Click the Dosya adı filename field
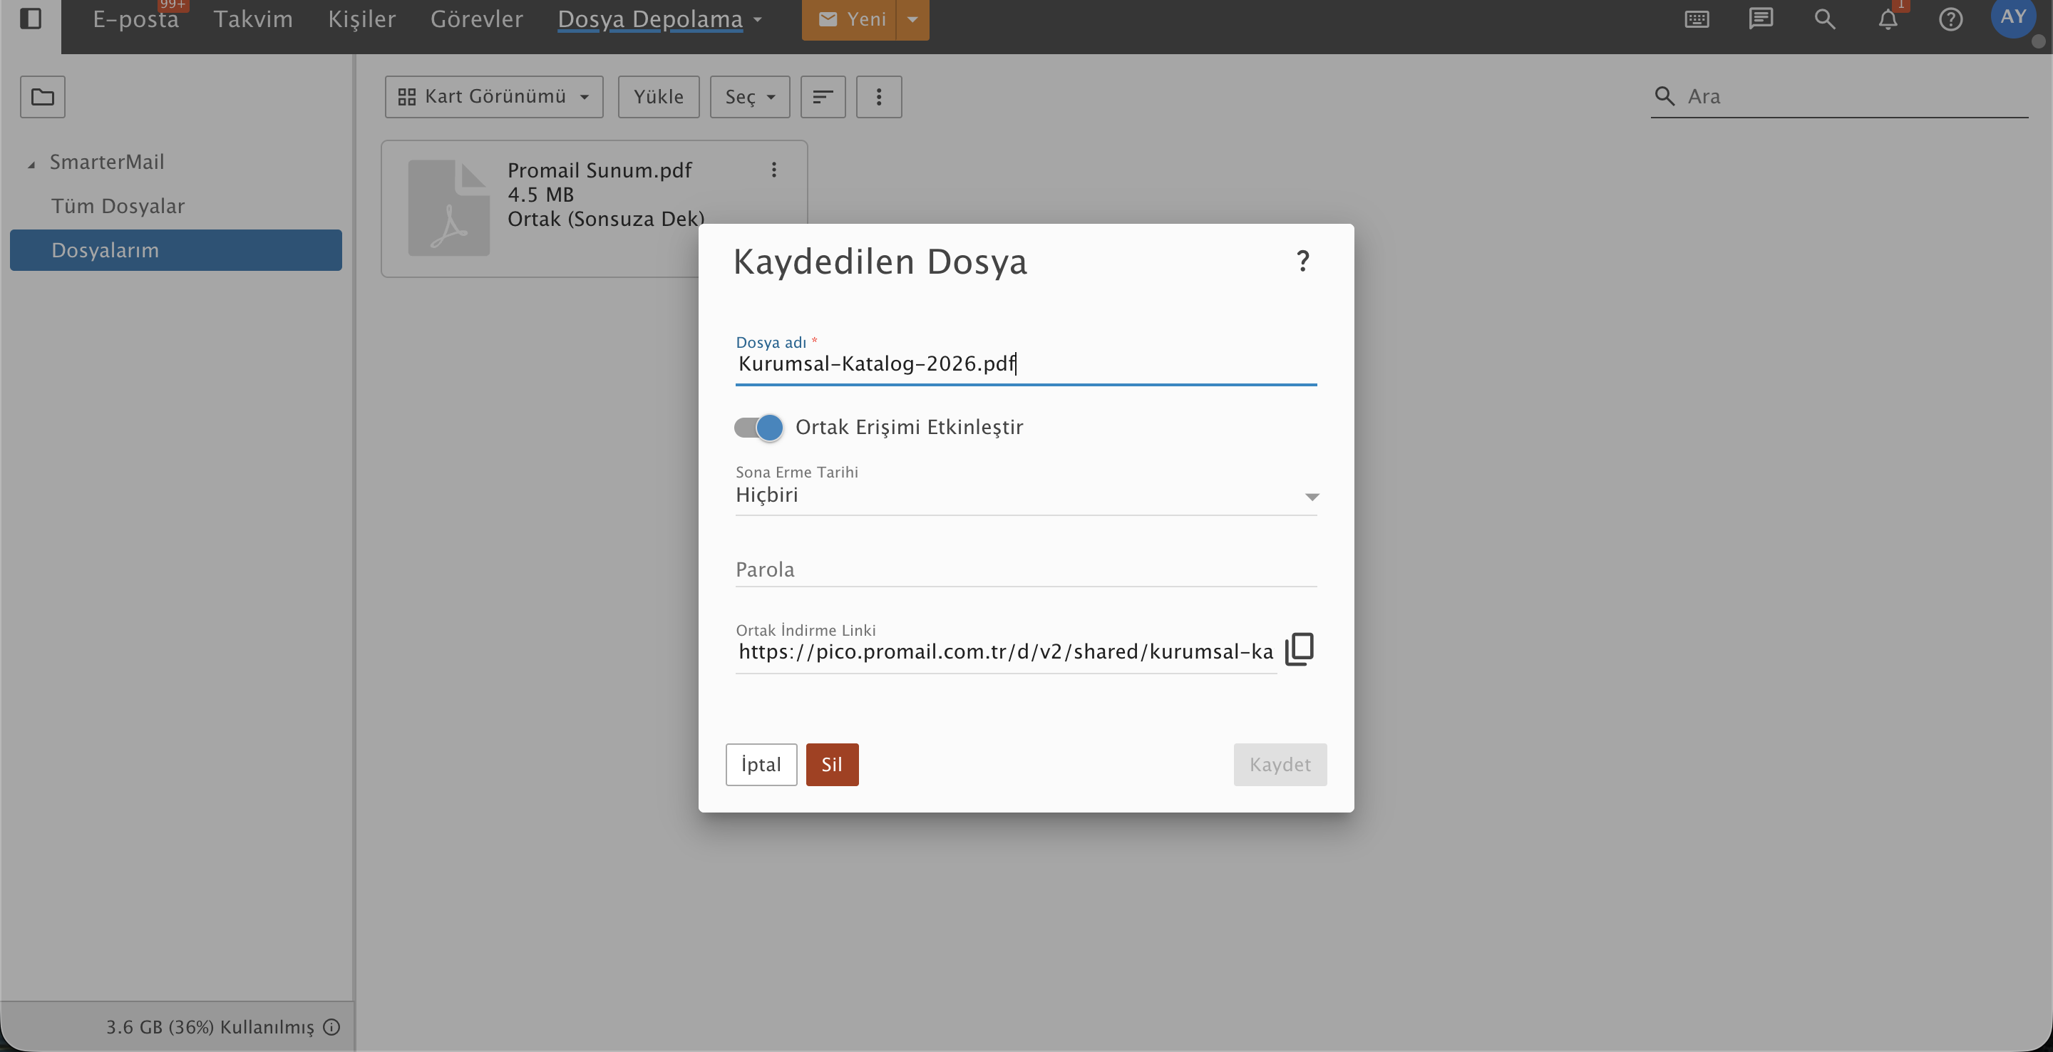The width and height of the screenshot is (2053, 1052). pyautogui.click(x=1026, y=364)
